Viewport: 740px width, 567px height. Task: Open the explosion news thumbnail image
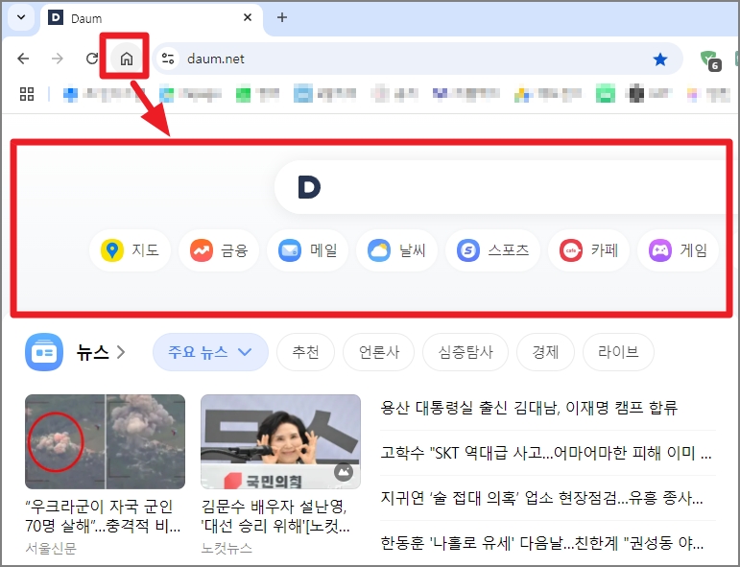[105, 441]
